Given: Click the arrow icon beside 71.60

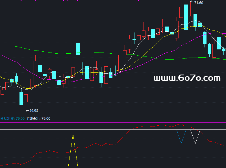Looking at the screenshot, I should pos(192,2).
